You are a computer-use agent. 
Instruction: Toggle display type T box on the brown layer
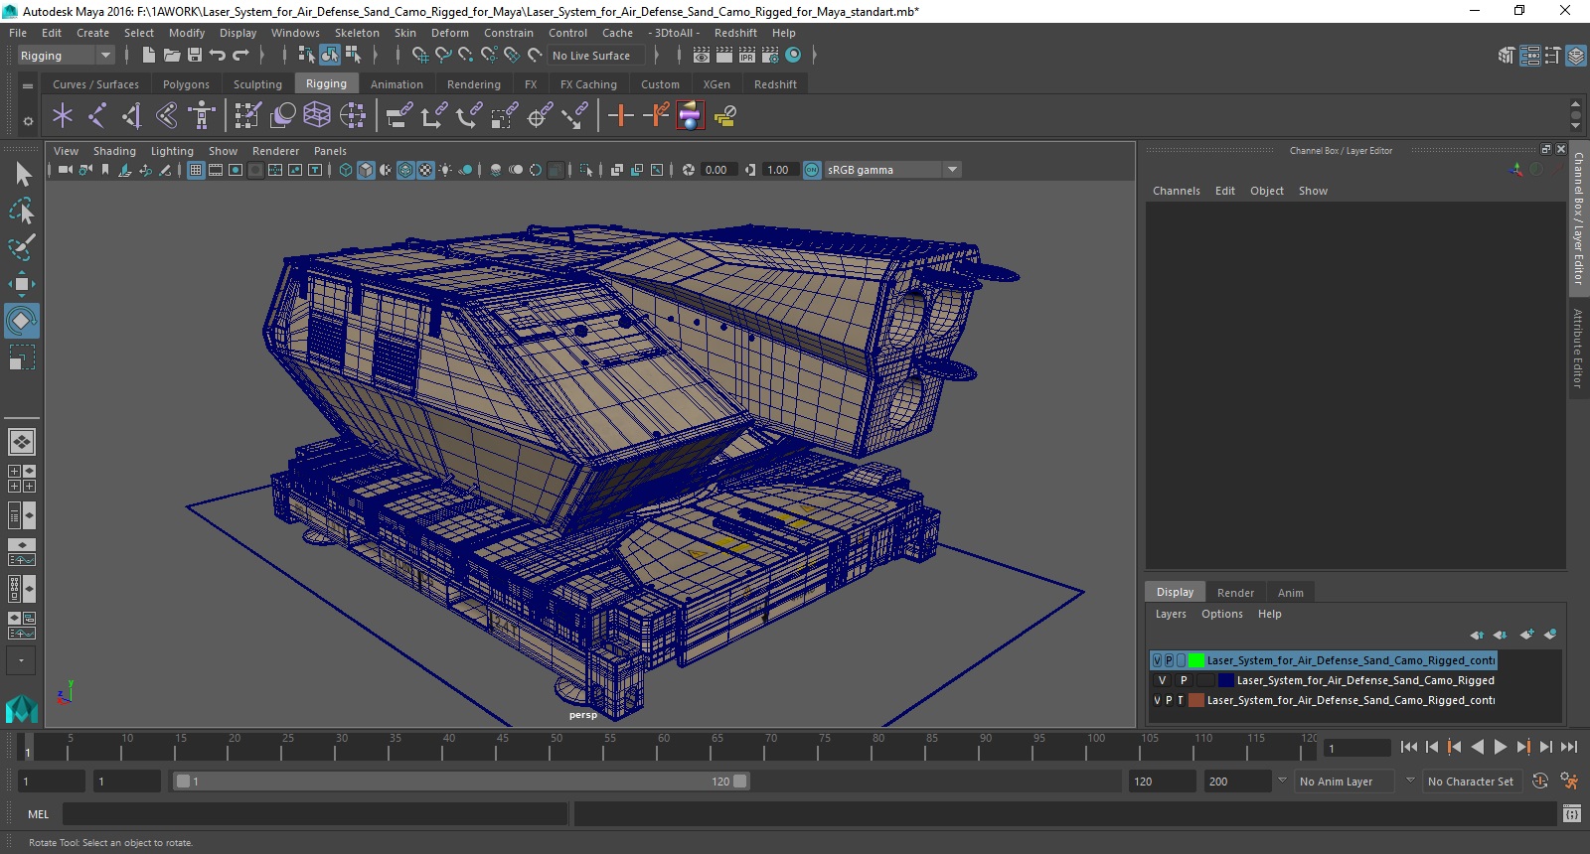[x=1181, y=700]
